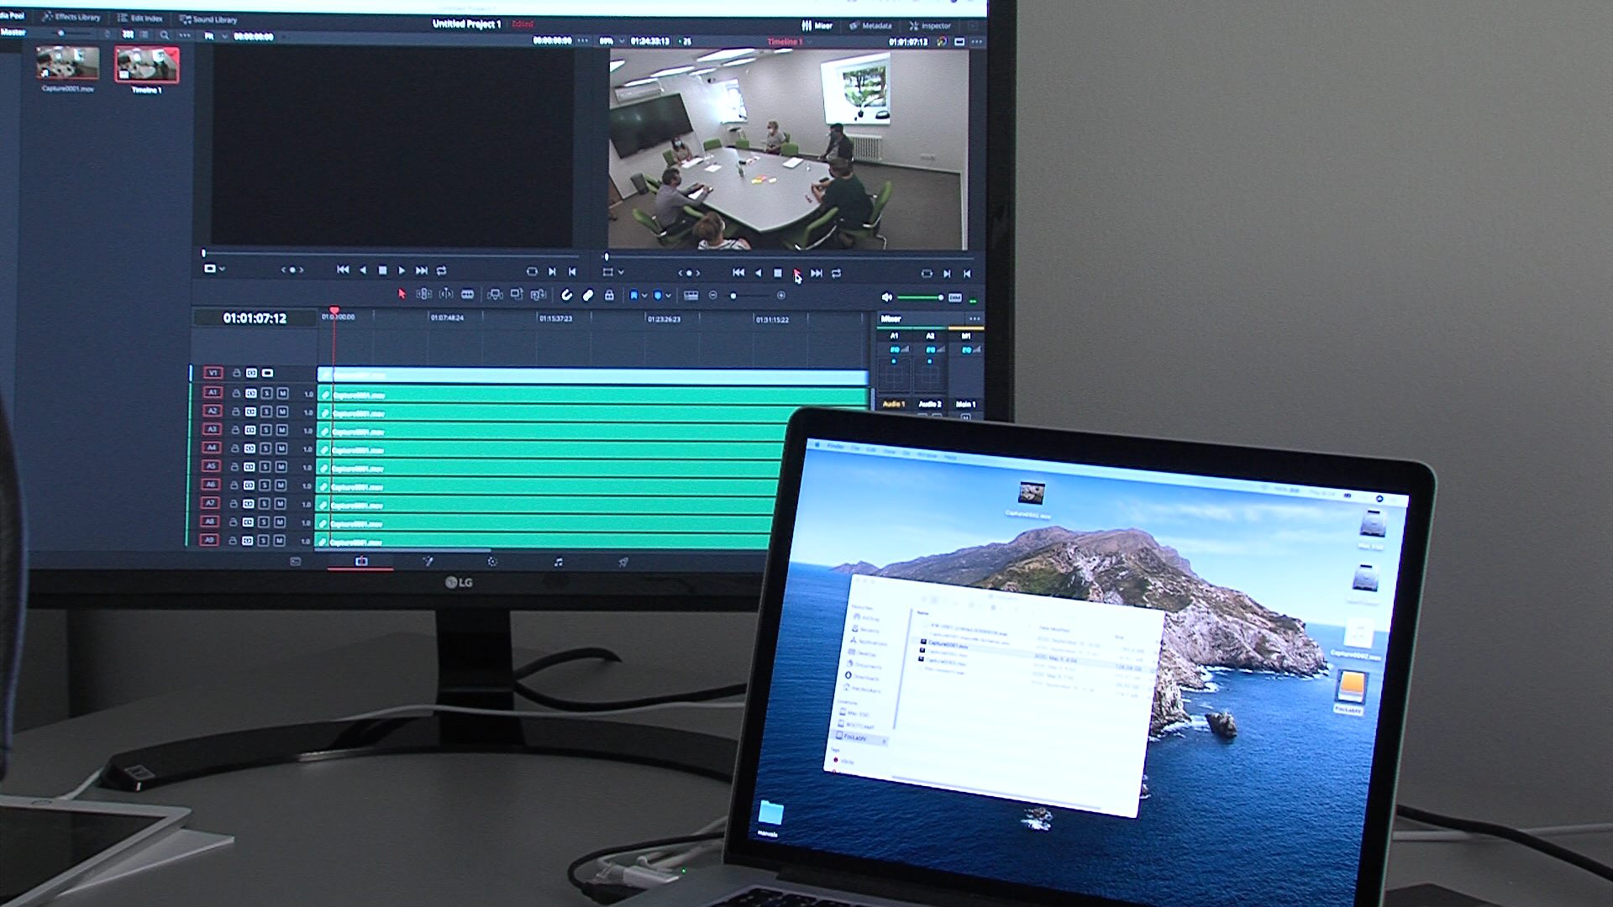Click the 01:01:07:12 timeline timecode field
The height and width of the screenshot is (907, 1613).
tap(255, 318)
